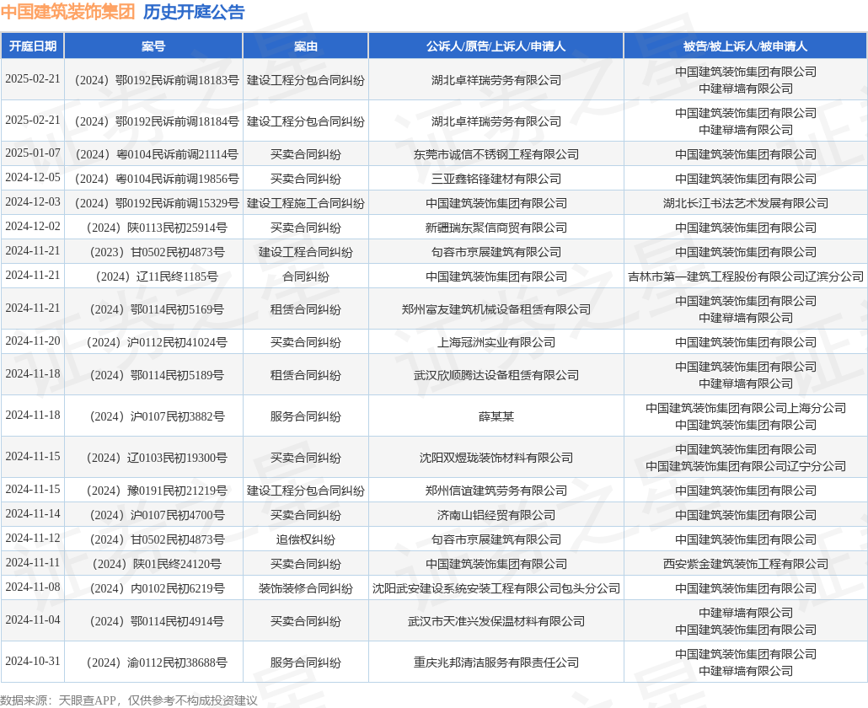Click the heading 历史开庭公告
The image size is (868, 708).
[194, 12]
